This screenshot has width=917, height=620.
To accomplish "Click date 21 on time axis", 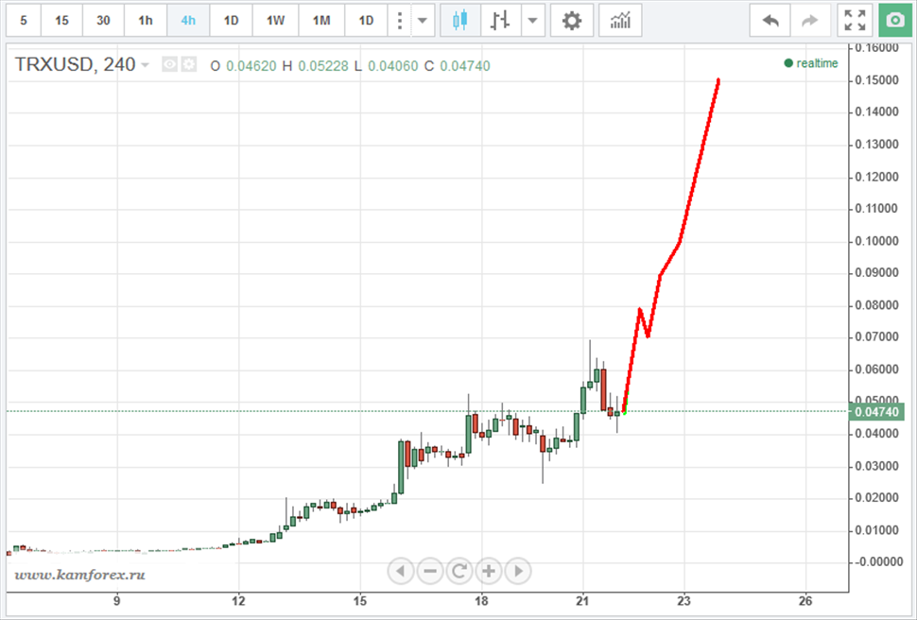I will (582, 601).
